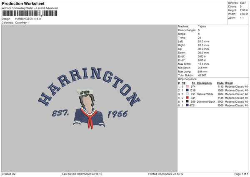
Task: Click the 'Natural White' description
Action: [x=205, y=94]
